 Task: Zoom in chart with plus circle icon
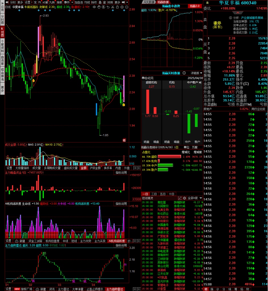[122, 7]
